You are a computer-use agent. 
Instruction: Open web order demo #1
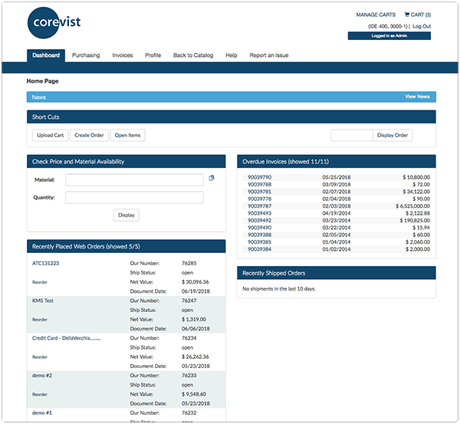tap(42, 412)
